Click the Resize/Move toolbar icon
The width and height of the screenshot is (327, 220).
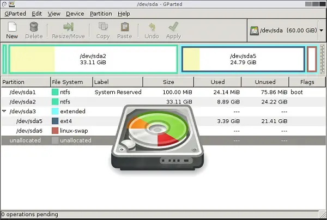pyautogui.click(x=69, y=27)
